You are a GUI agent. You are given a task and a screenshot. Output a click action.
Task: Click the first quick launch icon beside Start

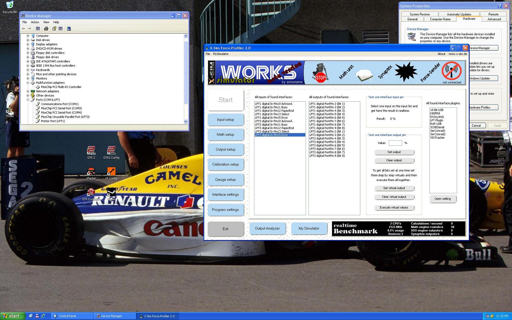(31, 316)
